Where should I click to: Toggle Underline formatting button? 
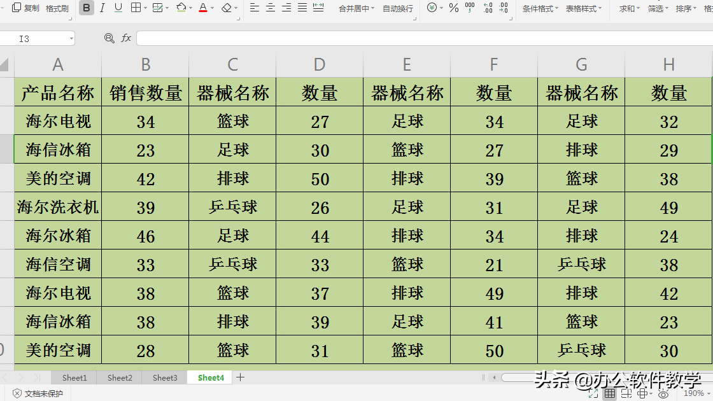pyautogui.click(x=118, y=8)
